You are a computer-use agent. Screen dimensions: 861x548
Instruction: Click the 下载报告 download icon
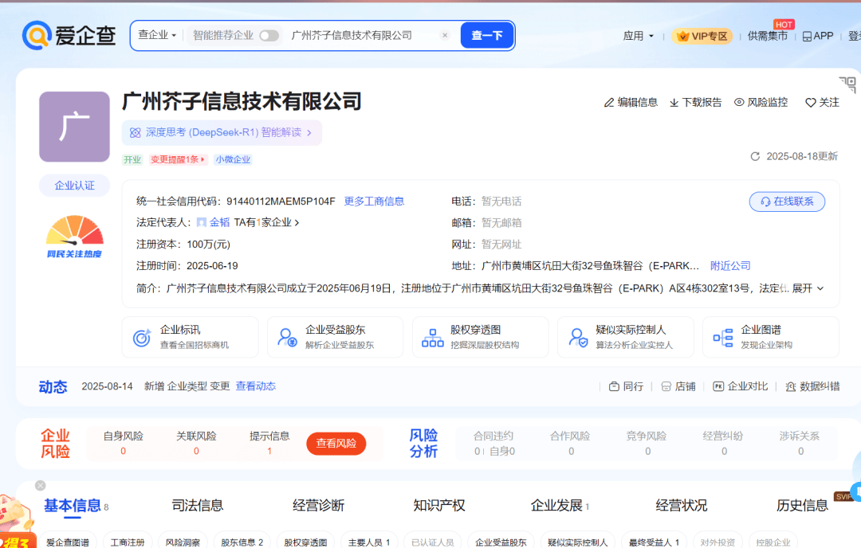(x=674, y=103)
